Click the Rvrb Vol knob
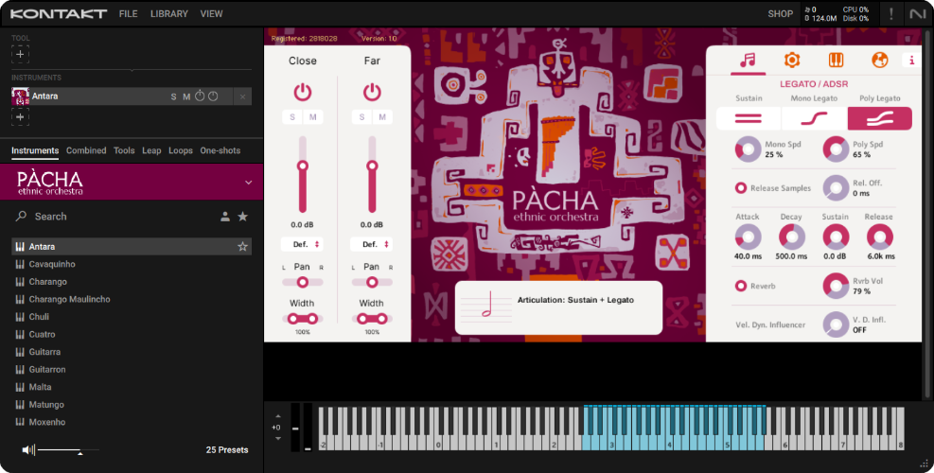 tap(836, 286)
